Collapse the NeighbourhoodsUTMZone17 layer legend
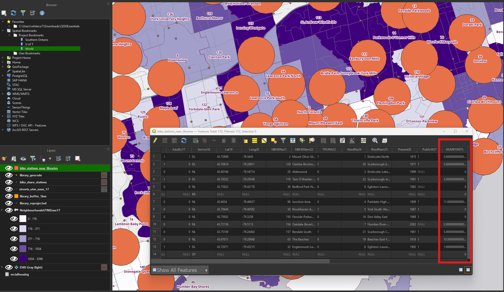 pos(2,210)
